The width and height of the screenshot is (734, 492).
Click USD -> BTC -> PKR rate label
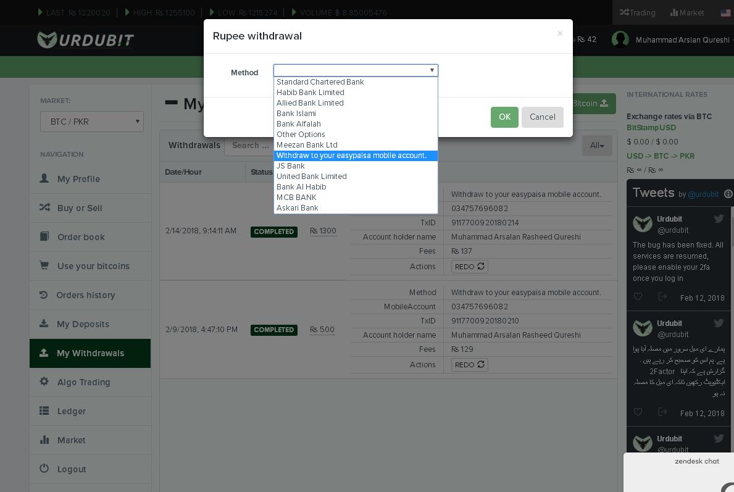click(661, 156)
